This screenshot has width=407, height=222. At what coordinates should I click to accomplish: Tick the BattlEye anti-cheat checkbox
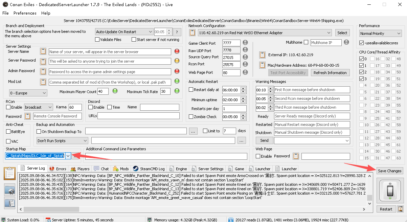tap(8, 132)
